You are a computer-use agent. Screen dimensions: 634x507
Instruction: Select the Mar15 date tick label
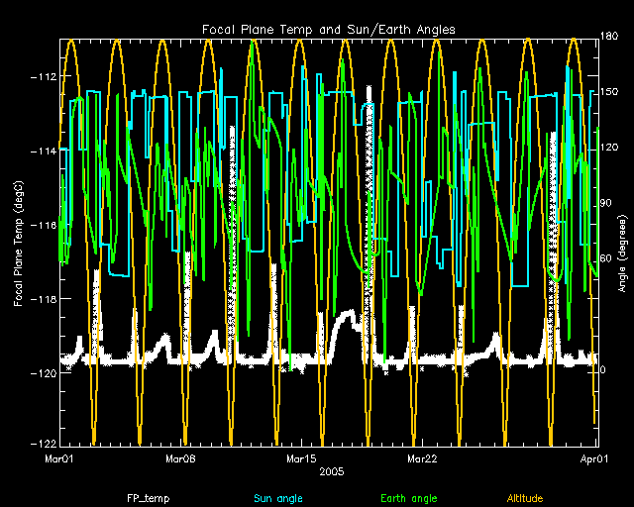point(302,458)
